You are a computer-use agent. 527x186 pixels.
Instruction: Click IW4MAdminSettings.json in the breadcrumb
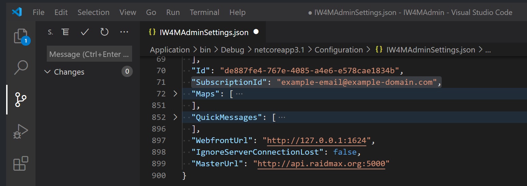[x=430, y=50]
